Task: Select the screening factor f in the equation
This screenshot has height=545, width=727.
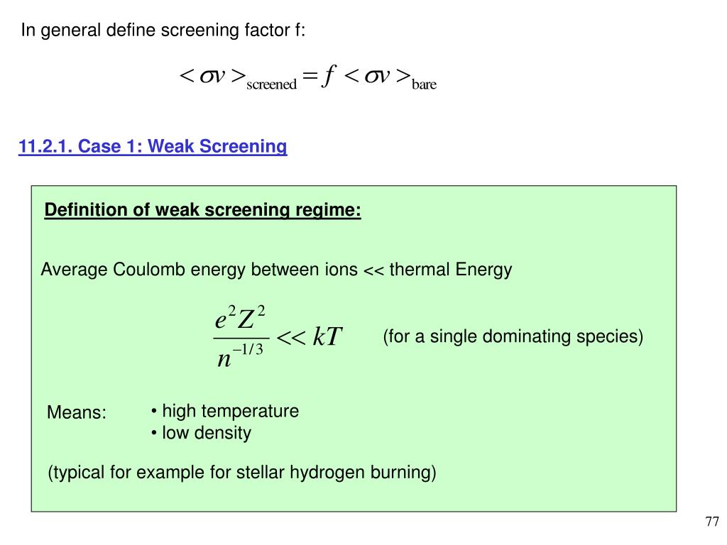Action: (328, 75)
